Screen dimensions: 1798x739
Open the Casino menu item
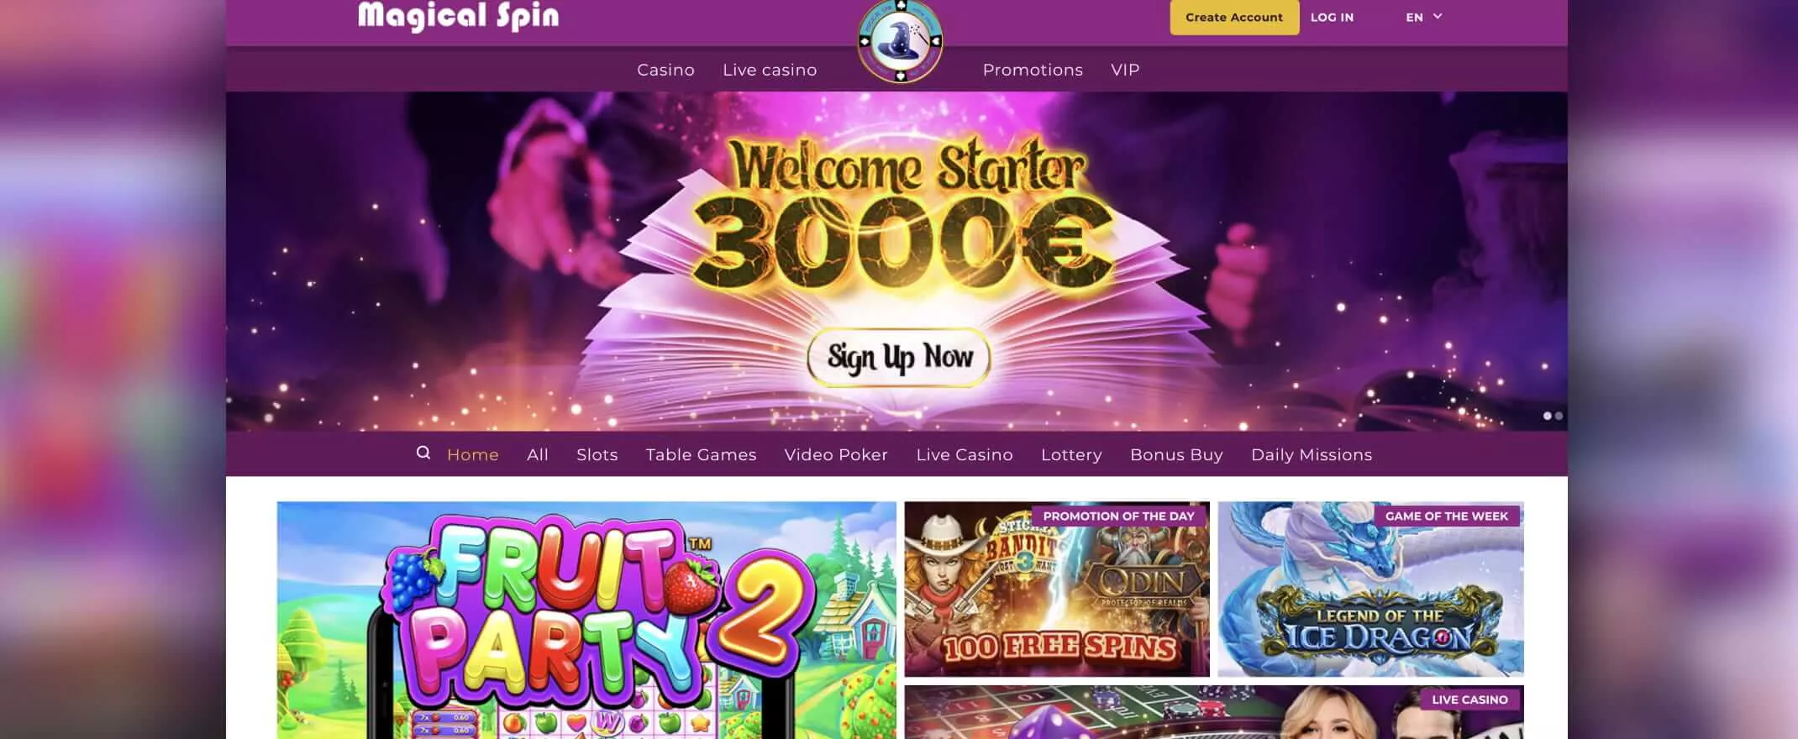[x=665, y=70]
